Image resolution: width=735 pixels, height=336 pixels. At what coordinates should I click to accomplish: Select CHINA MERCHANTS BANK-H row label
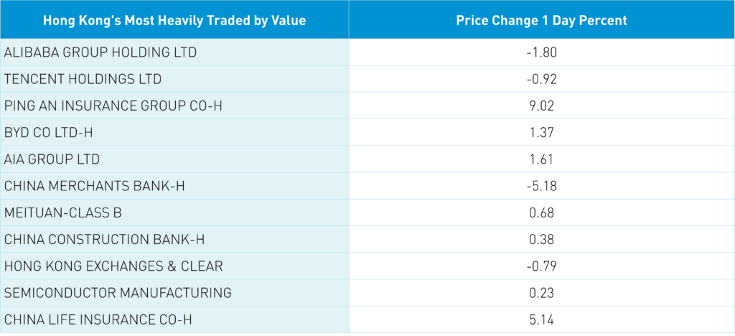tap(95, 186)
